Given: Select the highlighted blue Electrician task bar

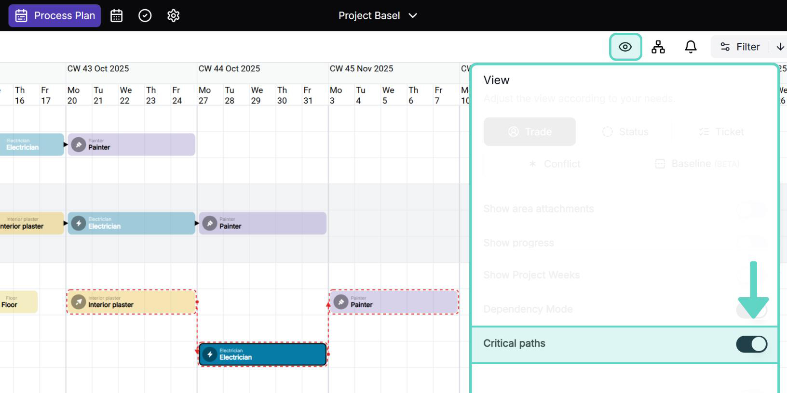Looking at the screenshot, I should tap(263, 354).
